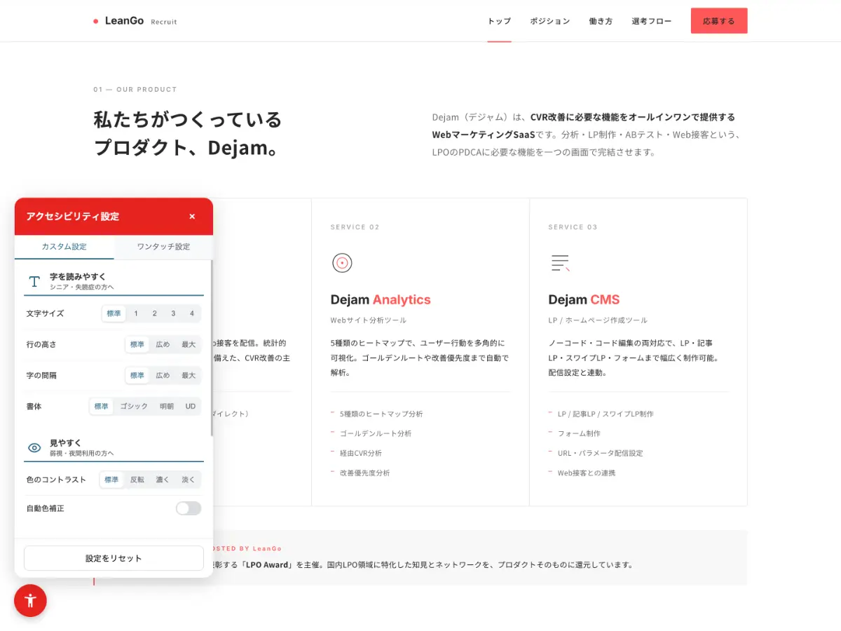Click the eye icon for easier viewing
The image size is (841, 631).
tap(34, 448)
